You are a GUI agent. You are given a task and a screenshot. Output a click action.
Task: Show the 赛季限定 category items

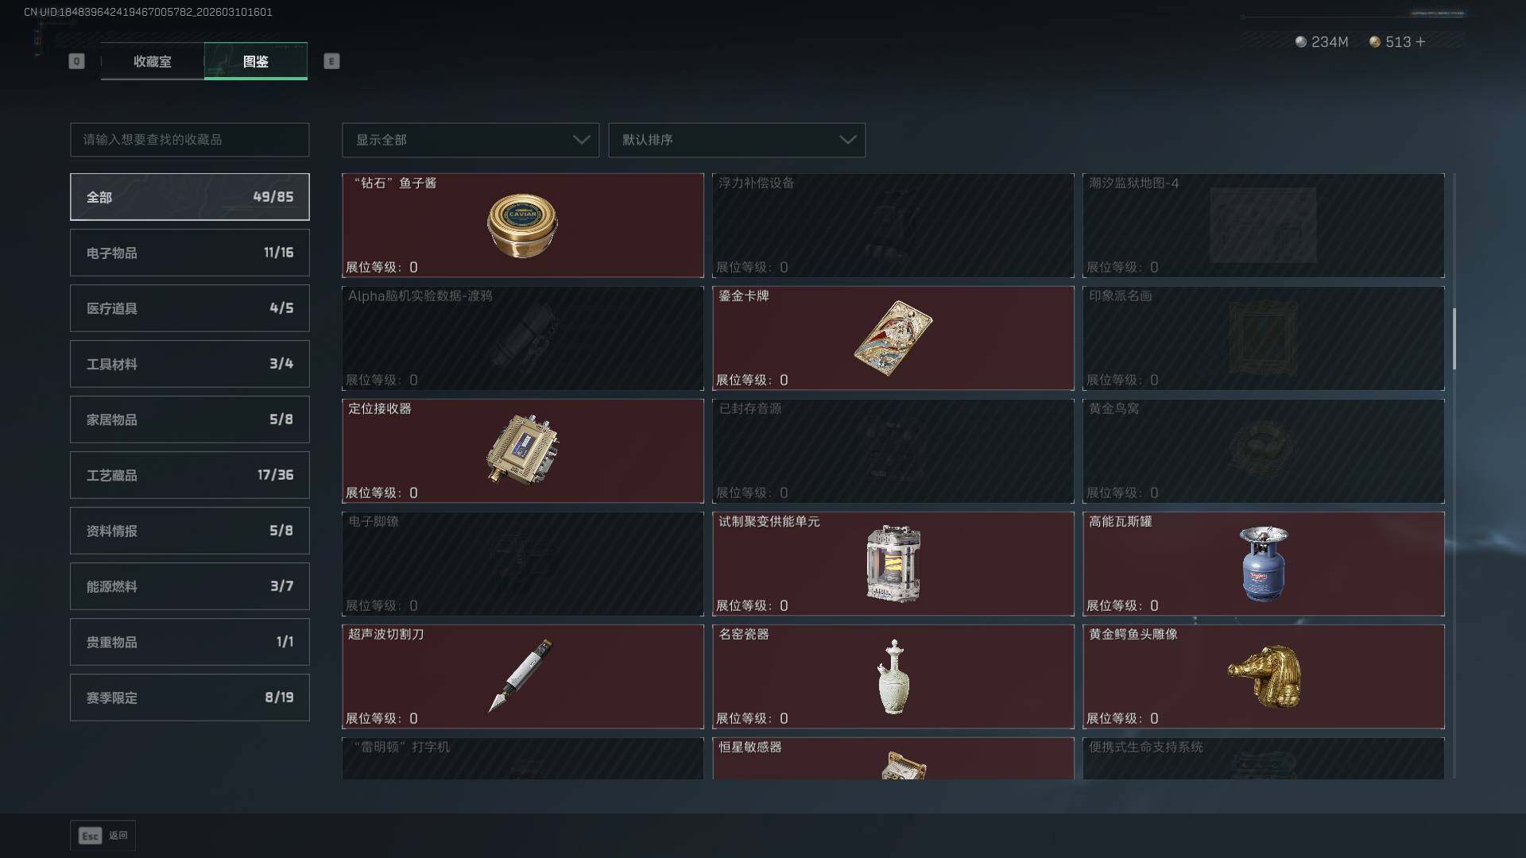190,698
